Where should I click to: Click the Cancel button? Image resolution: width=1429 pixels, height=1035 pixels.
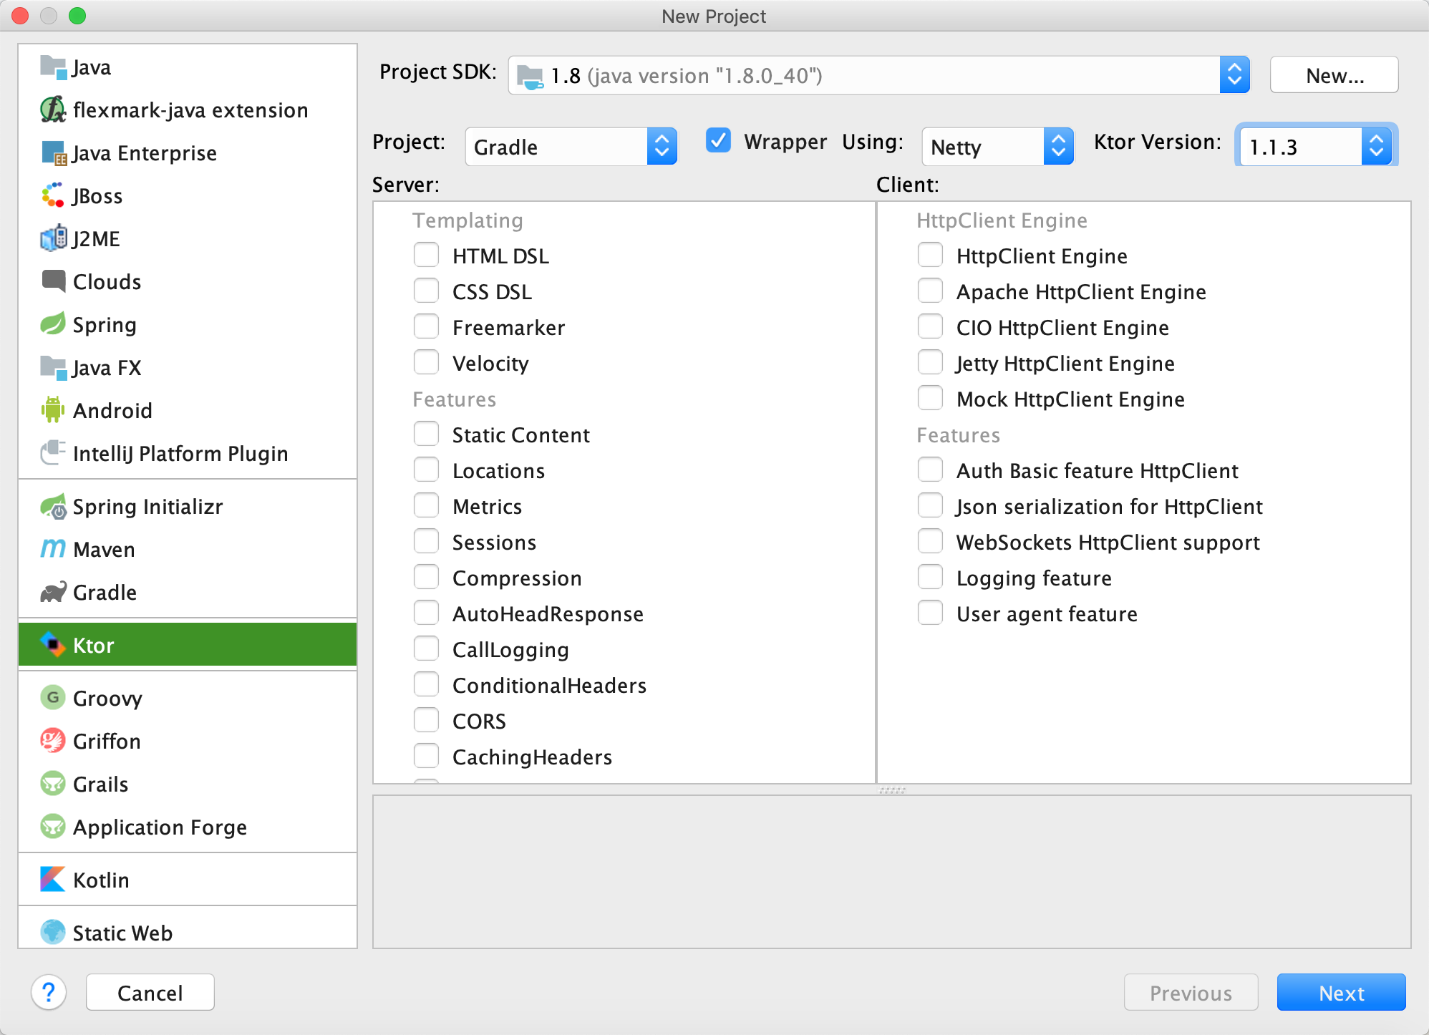150,993
